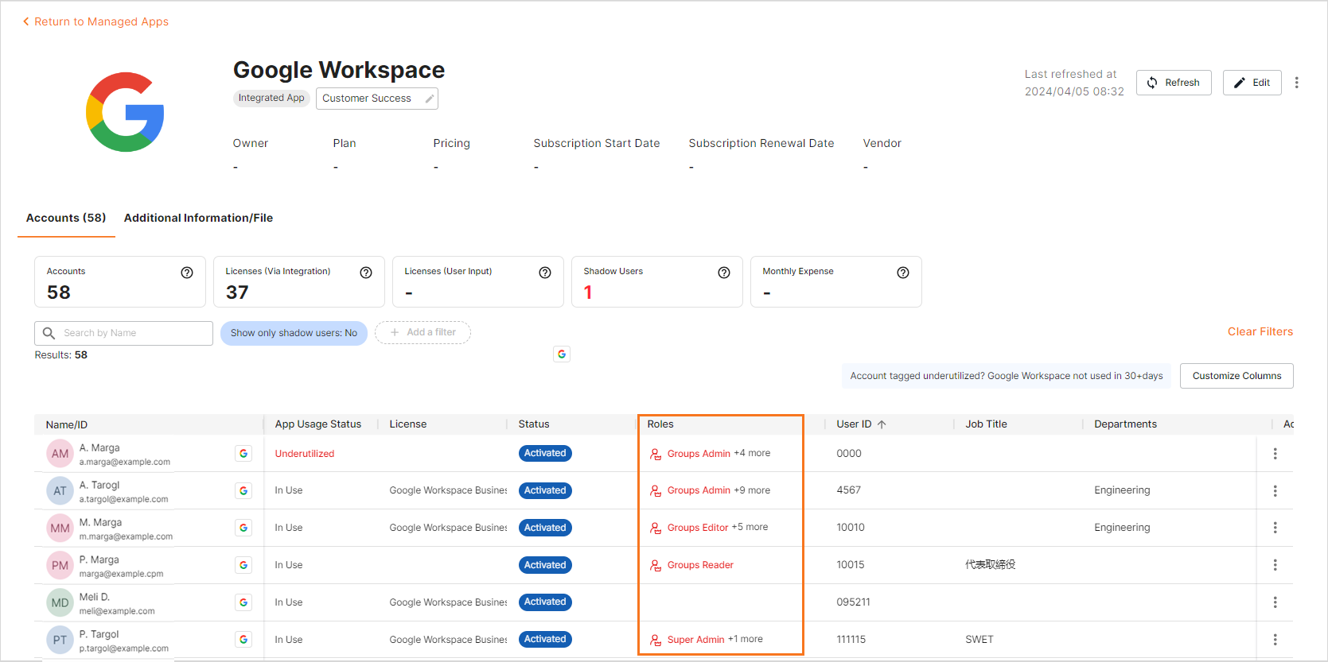
Task: Open the three-dot menu beside Edit
Action: pos(1297,83)
